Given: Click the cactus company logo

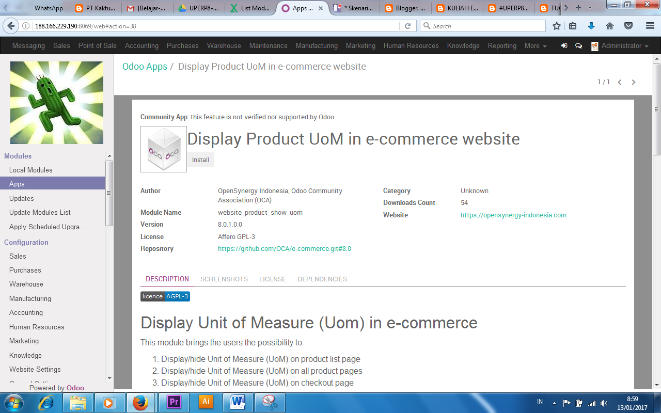Looking at the screenshot, I should tap(57, 103).
